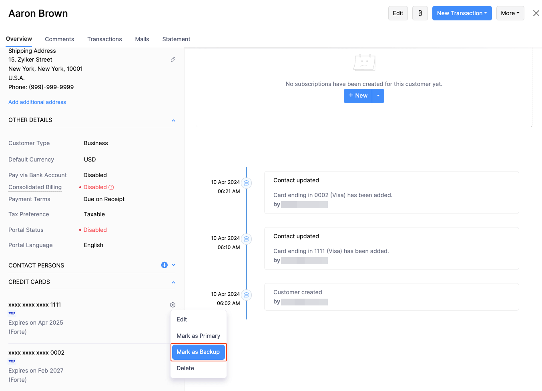The height and width of the screenshot is (391, 542).
Task: Click the Consolidated Billing info icon
Action: pyautogui.click(x=111, y=187)
